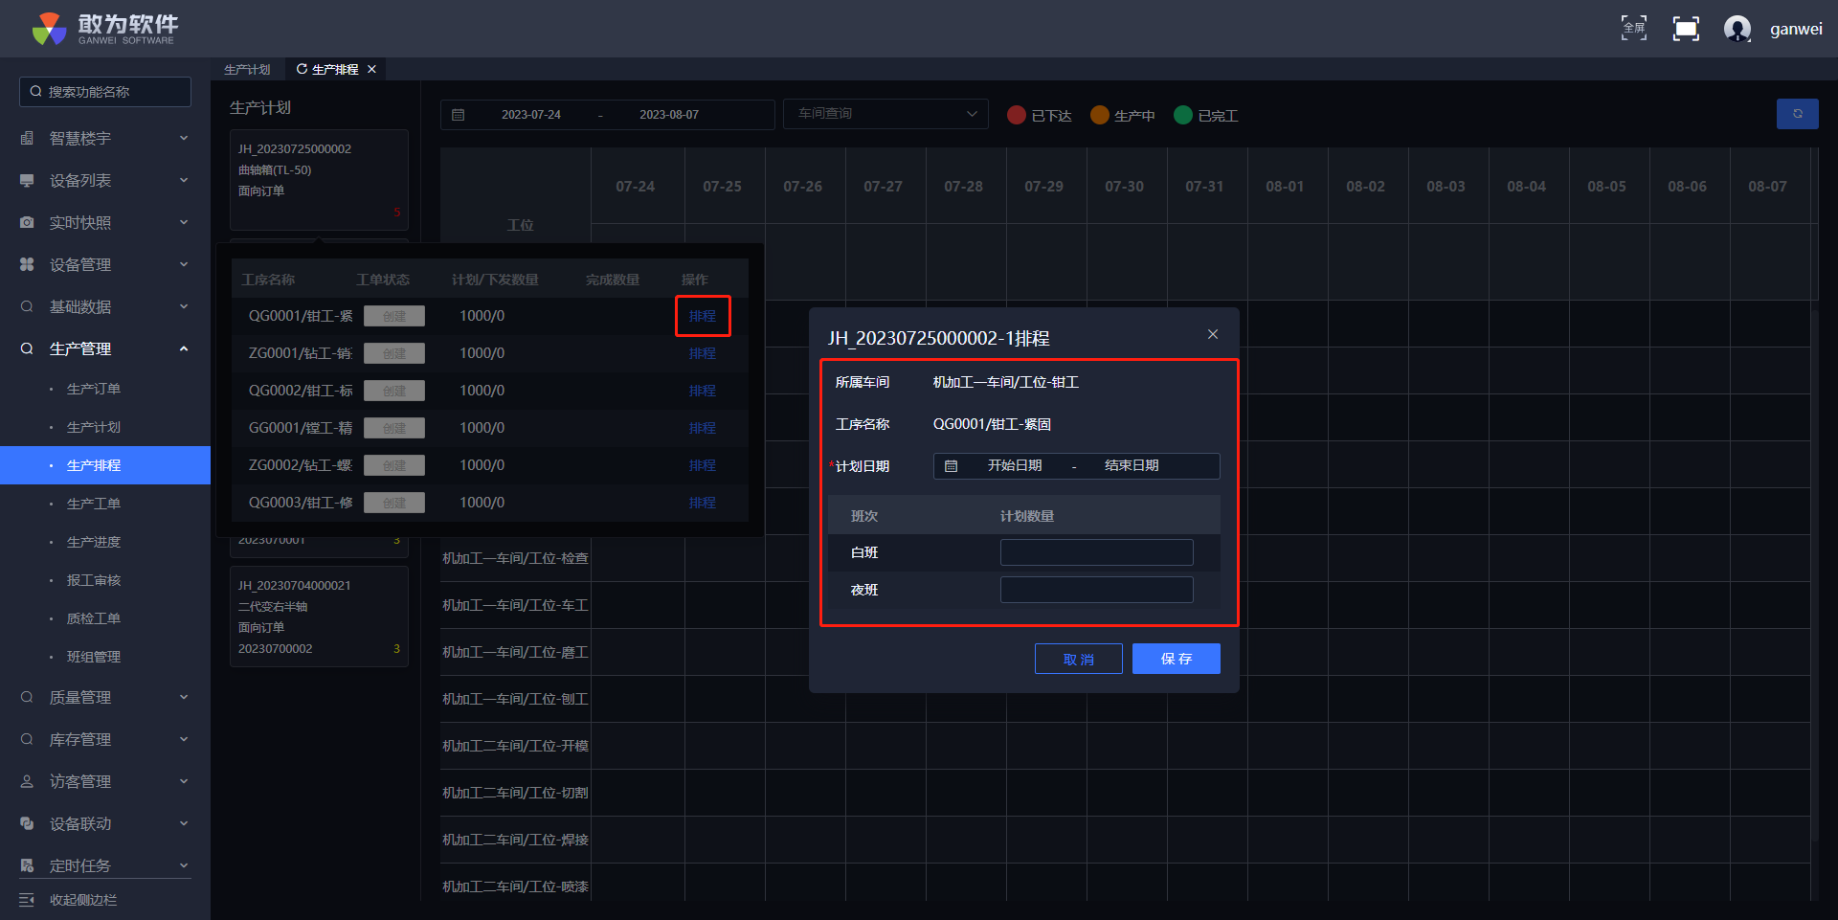Click the red 已下达 status dot
1838x920 pixels.
(x=1017, y=115)
